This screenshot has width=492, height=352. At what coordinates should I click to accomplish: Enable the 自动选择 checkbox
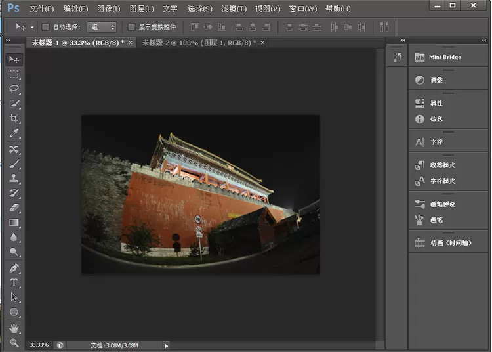(x=45, y=27)
